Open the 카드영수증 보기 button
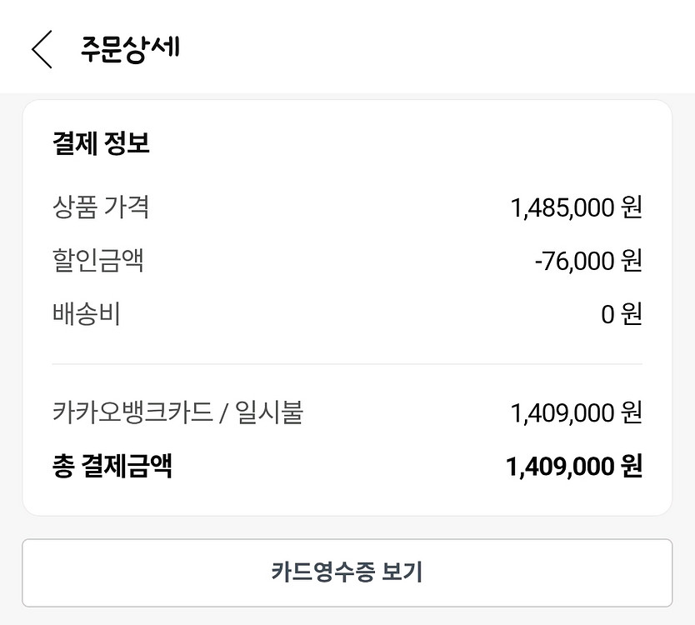The image size is (695, 625). point(347,573)
